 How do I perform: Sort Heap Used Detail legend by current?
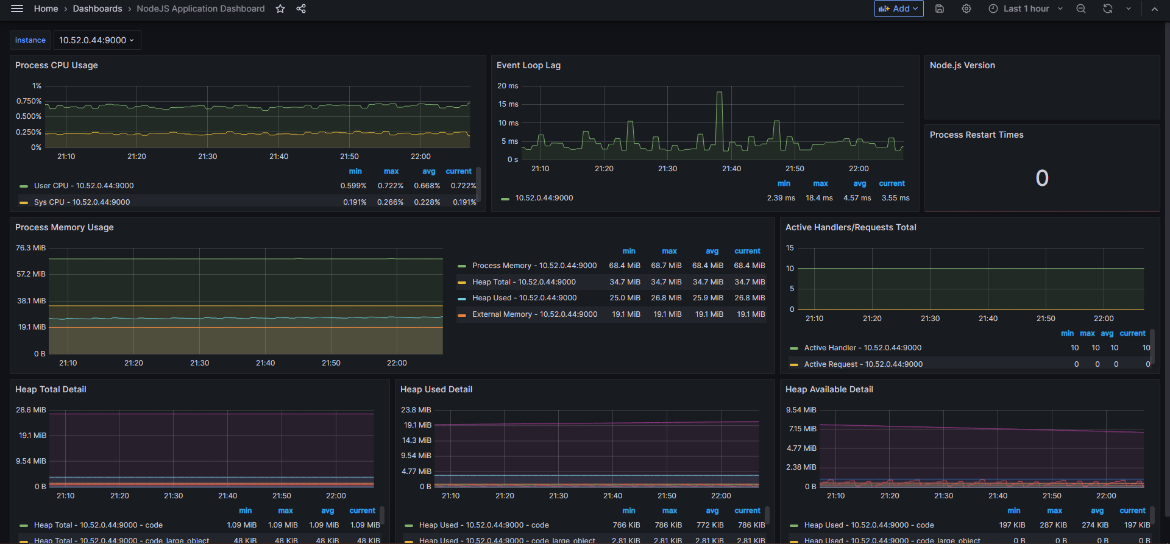pos(748,510)
